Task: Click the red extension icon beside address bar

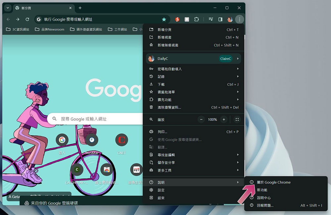Action: tap(177, 19)
